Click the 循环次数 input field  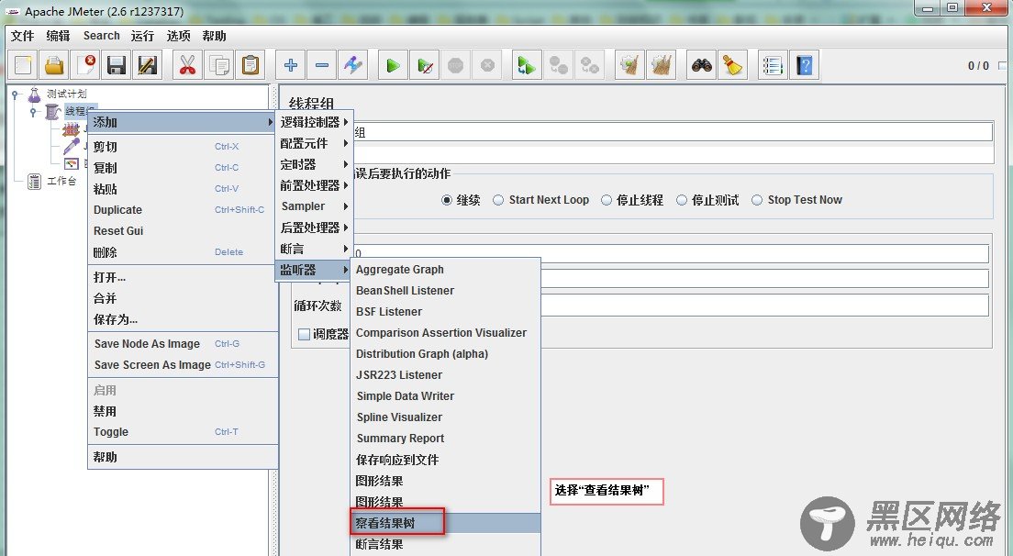pyautogui.click(x=764, y=306)
